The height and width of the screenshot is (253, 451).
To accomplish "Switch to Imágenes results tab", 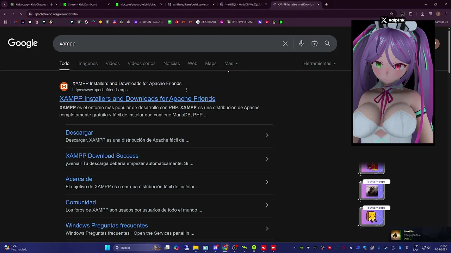I will point(87,64).
